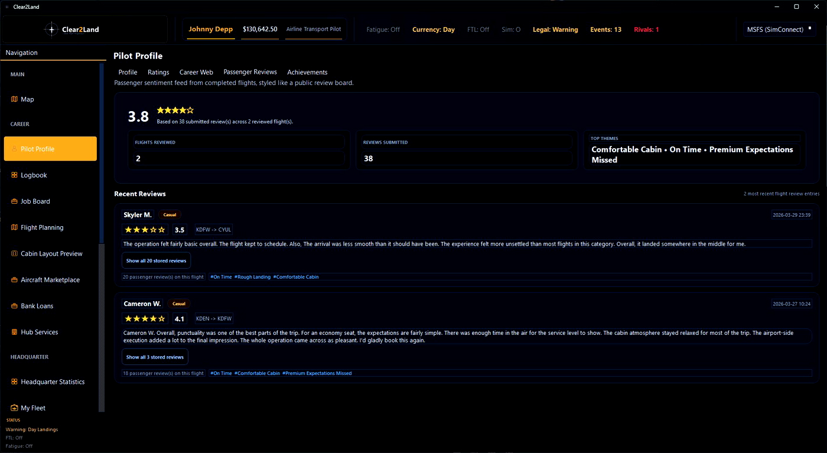Viewport: 827px width, 453px height.
Task: Click the Reviews Submitted stat card
Action: [x=467, y=150]
